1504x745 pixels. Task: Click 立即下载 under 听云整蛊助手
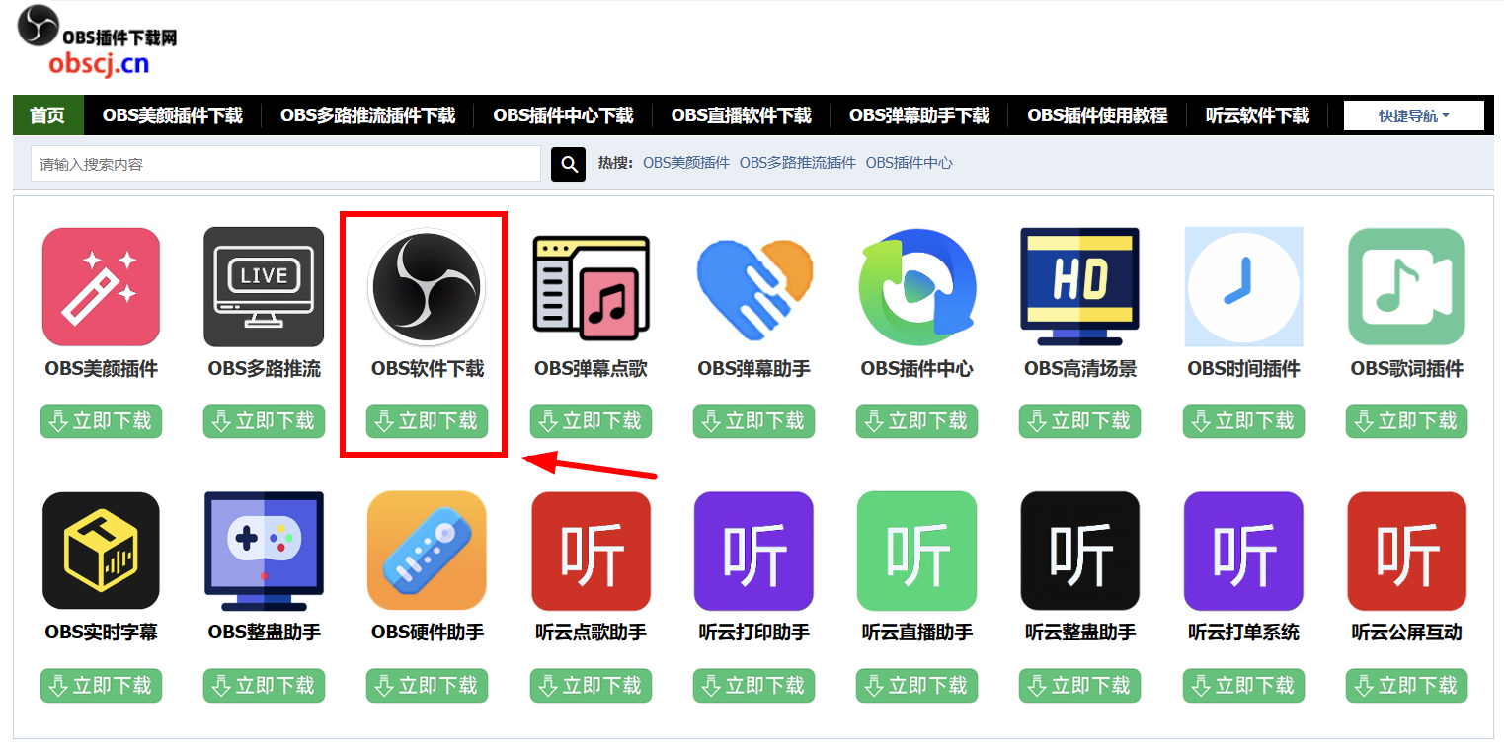(1079, 685)
